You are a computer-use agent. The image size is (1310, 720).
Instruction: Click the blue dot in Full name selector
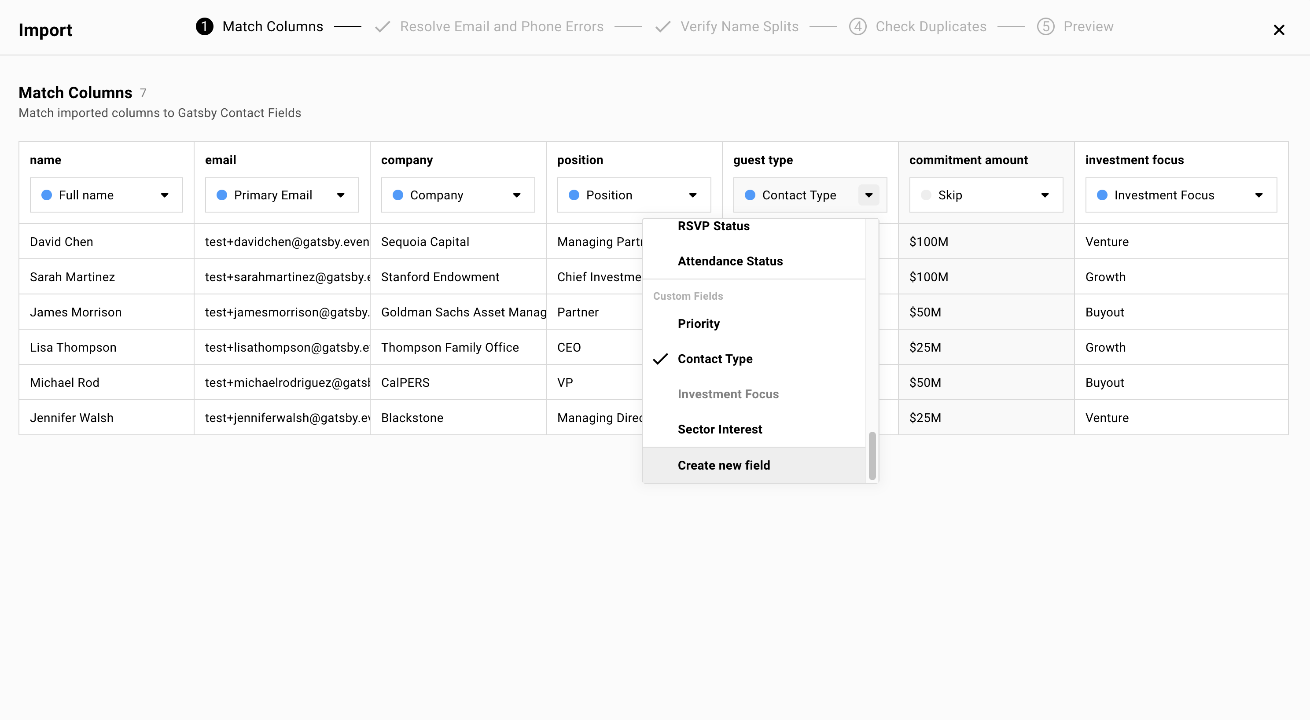[46, 195]
